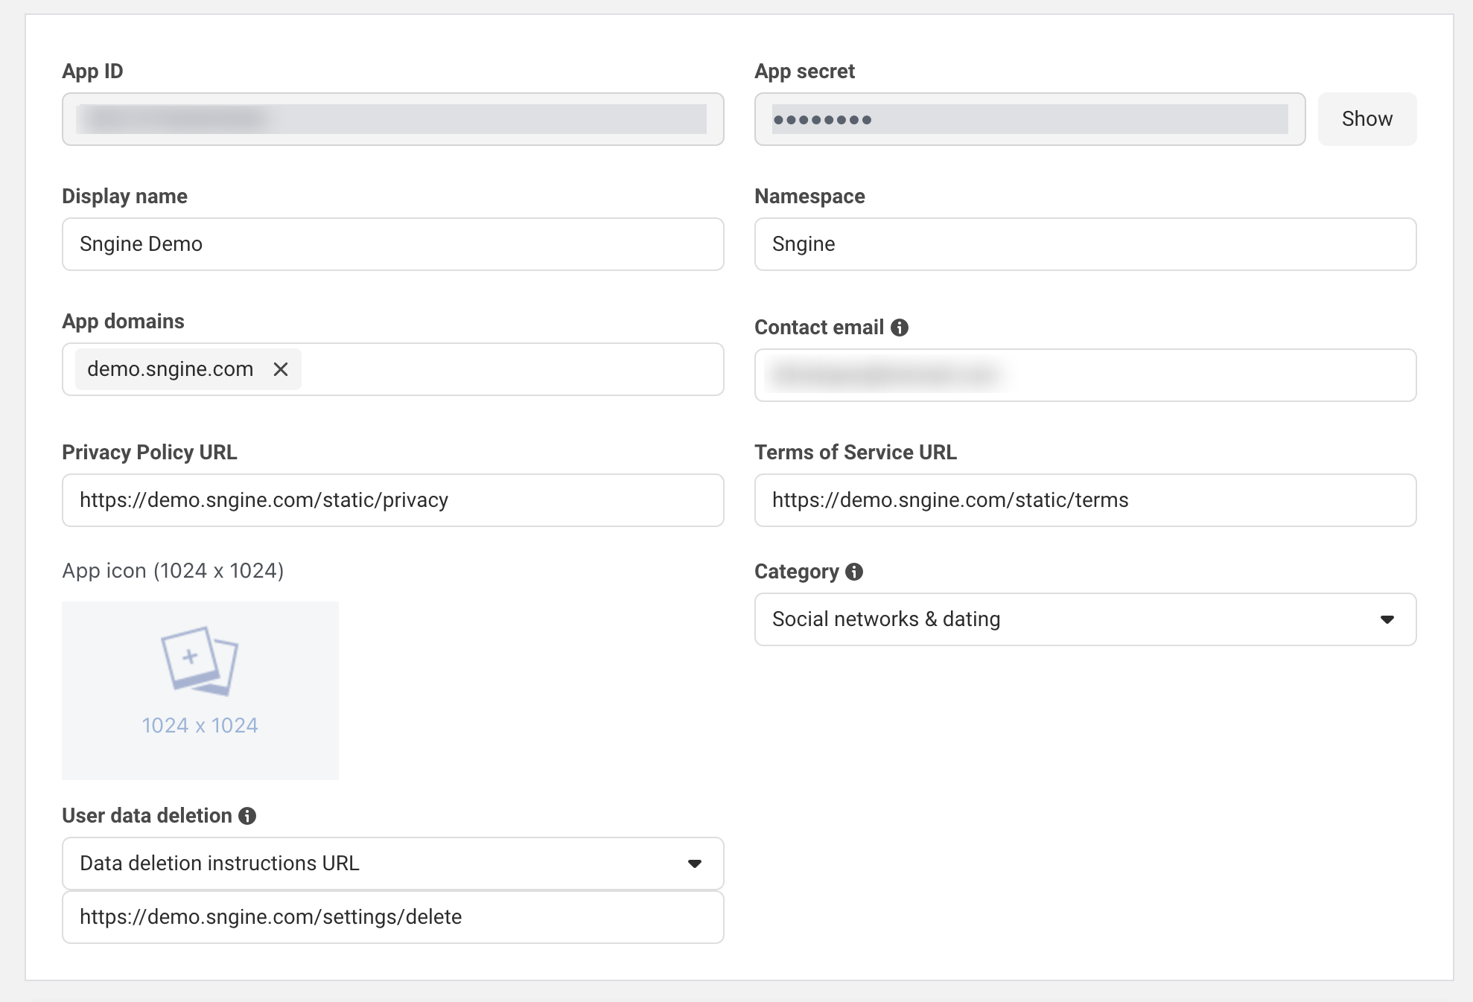This screenshot has width=1473, height=1002.
Task: Show the App secret value
Action: pos(1367,119)
